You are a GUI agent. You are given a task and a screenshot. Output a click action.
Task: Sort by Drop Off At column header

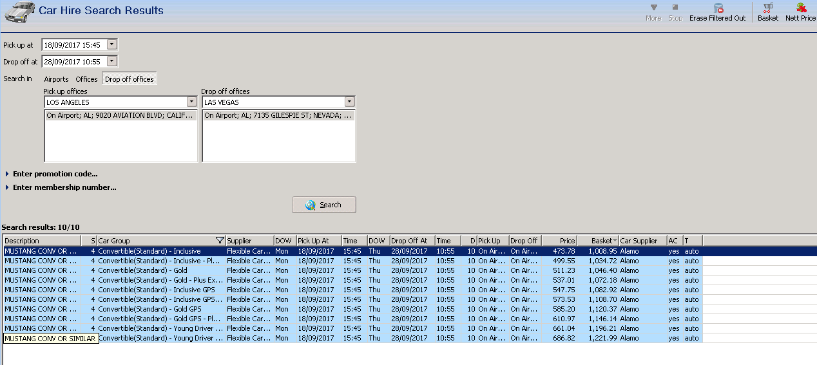(412, 241)
